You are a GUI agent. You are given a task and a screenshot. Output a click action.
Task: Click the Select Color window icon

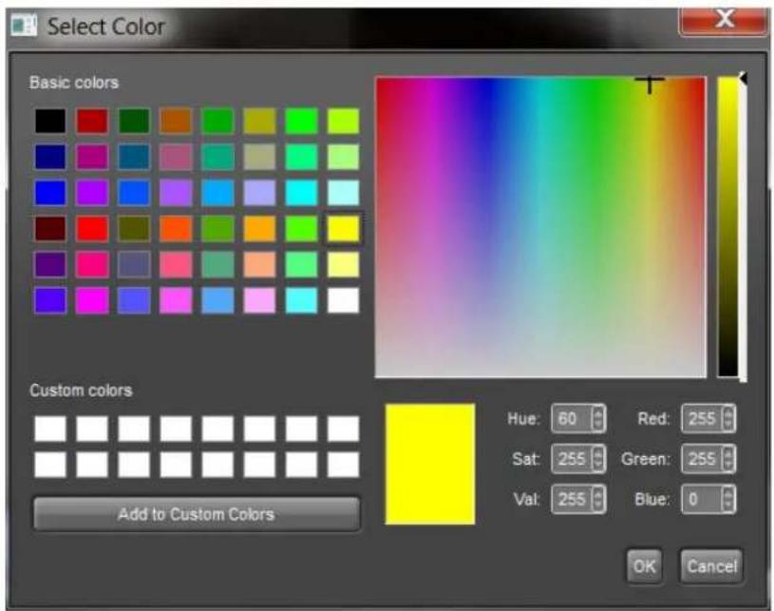pyautogui.click(x=24, y=26)
